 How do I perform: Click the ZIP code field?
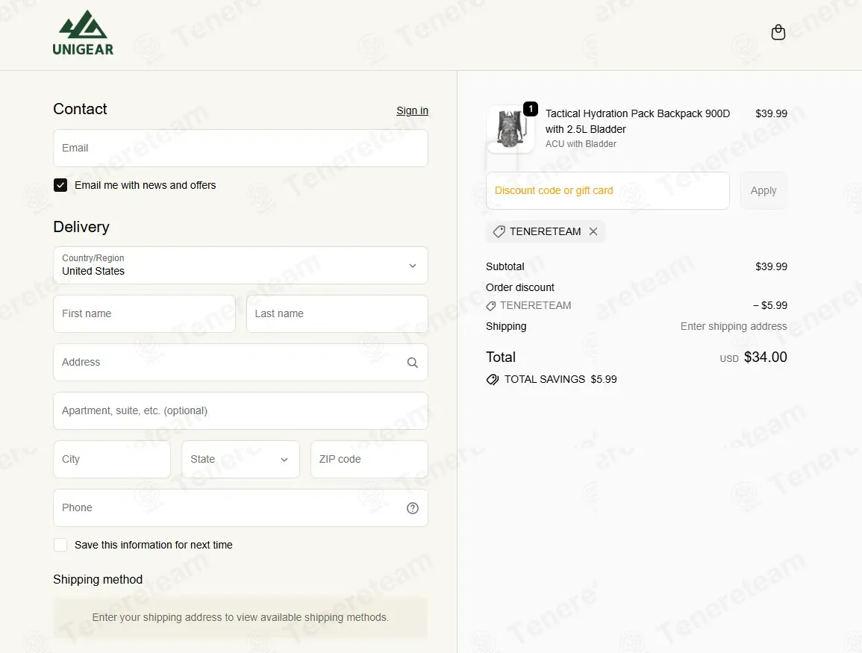click(369, 459)
